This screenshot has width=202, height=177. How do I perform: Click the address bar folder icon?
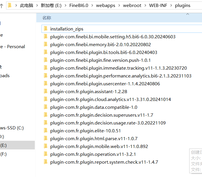[x=10, y=6]
